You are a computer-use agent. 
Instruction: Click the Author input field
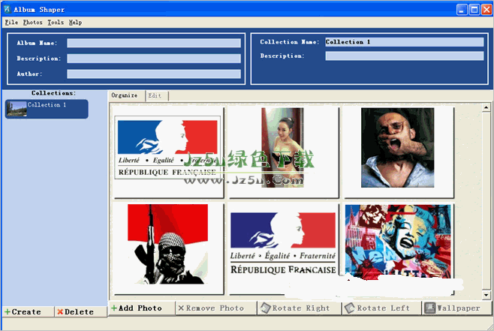pos(154,74)
